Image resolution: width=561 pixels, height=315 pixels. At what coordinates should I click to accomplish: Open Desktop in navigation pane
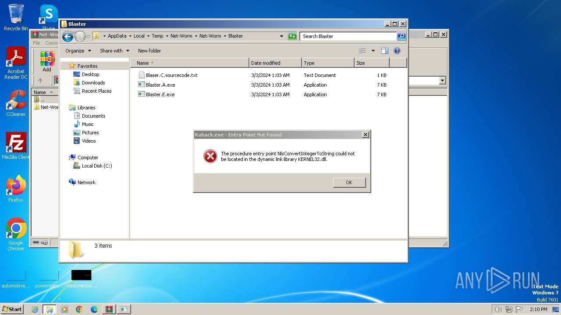pyautogui.click(x=90, y=74)
